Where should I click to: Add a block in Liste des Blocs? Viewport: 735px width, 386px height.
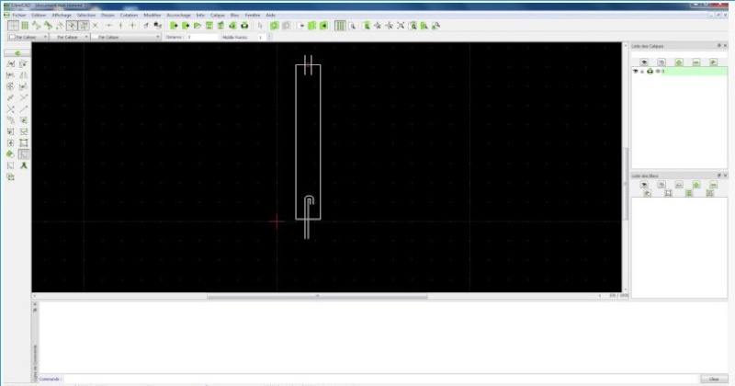point(696,185)
